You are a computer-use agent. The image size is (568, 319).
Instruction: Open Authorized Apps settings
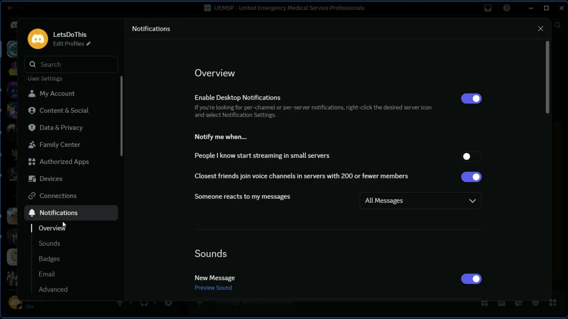[x=71, y=162]
